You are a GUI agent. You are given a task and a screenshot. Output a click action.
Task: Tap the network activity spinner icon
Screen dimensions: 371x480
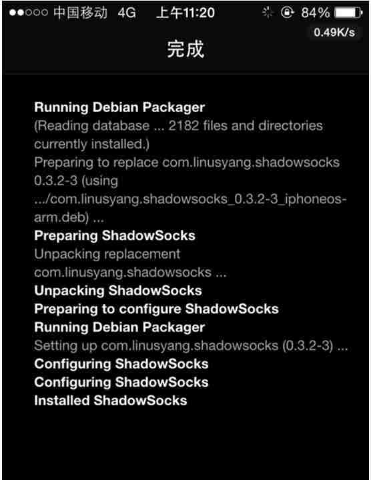pos(268,13)
